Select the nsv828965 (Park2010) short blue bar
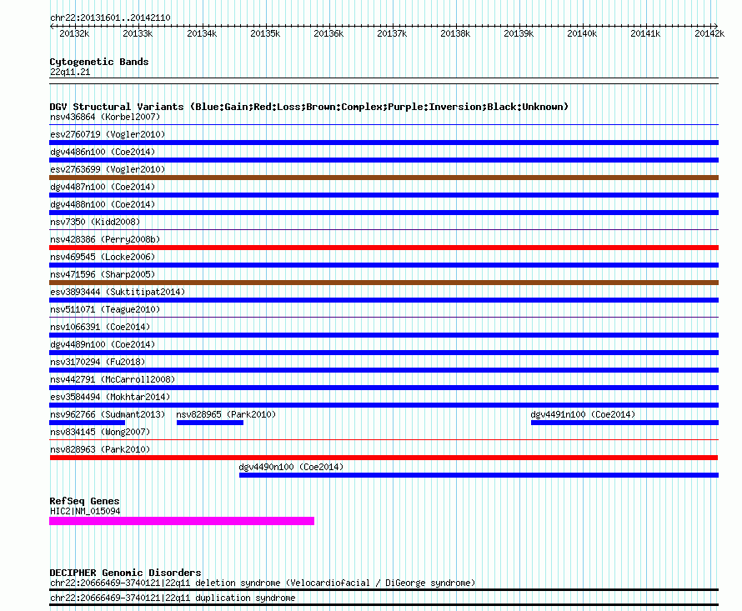Image resolution: width=742 pixels, height=611 pixels. tap(209, 423)
